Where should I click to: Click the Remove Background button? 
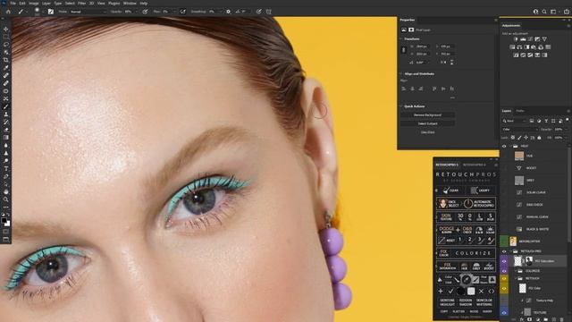click(427, 115)
